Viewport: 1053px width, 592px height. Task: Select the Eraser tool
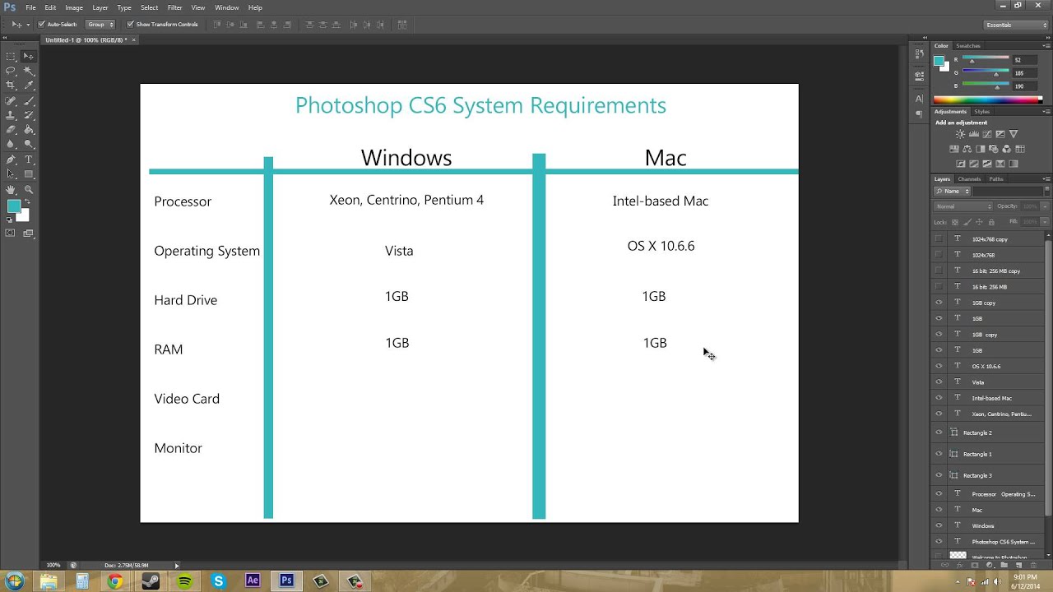[x=11, y=130]
